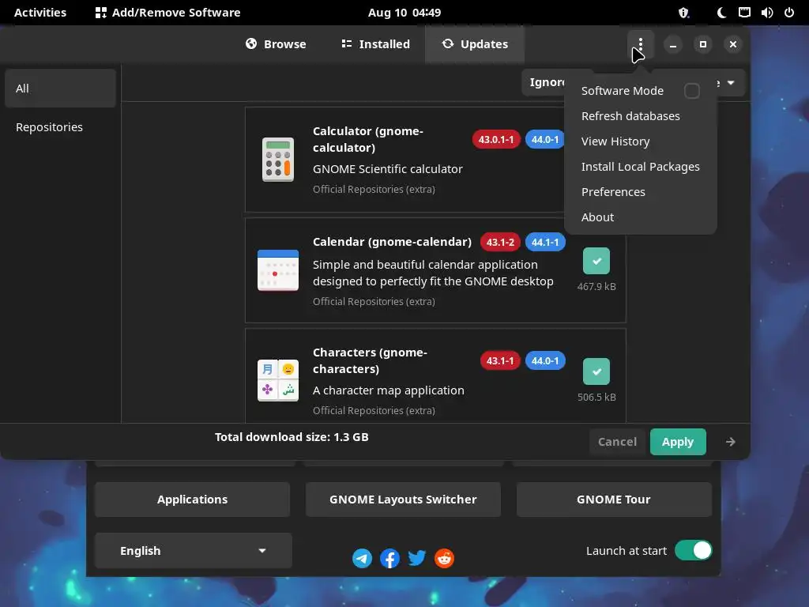Open the Facebook social link icon
Viewport: 809px width, 607px height.
click(389, 558)
